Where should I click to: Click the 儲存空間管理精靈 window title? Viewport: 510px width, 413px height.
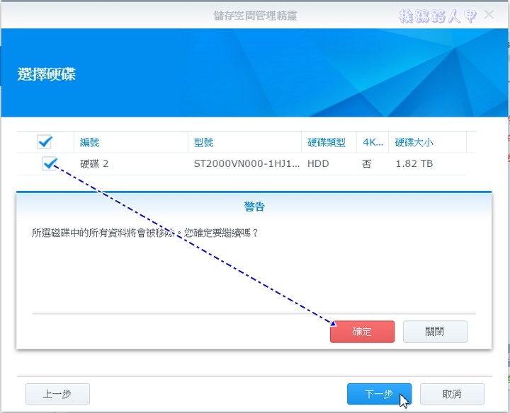tap(255, 16)
